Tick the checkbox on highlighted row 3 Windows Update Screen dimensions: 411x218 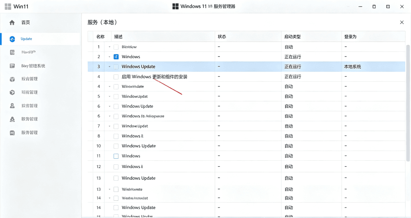tap(116, 67)
